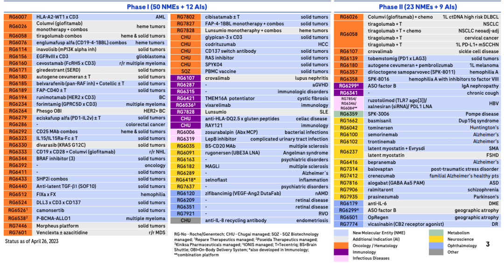This screenshot has width=504, height=263.
Task: Click the SQZ PBMC vaccine code cell
Action: [x=186, y=71]
